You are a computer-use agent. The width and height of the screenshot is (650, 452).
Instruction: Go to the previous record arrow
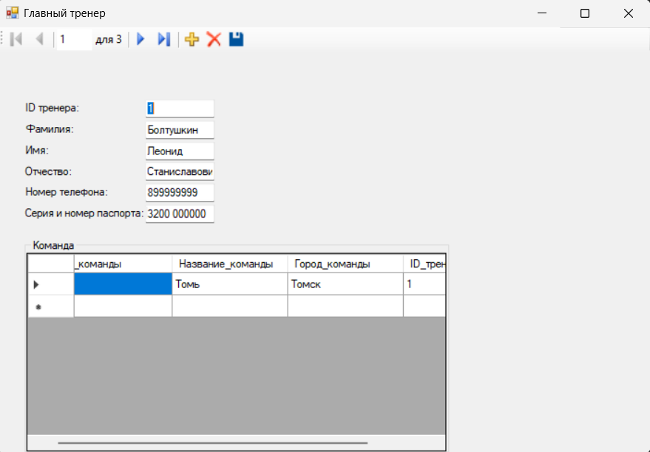(39, 39)
